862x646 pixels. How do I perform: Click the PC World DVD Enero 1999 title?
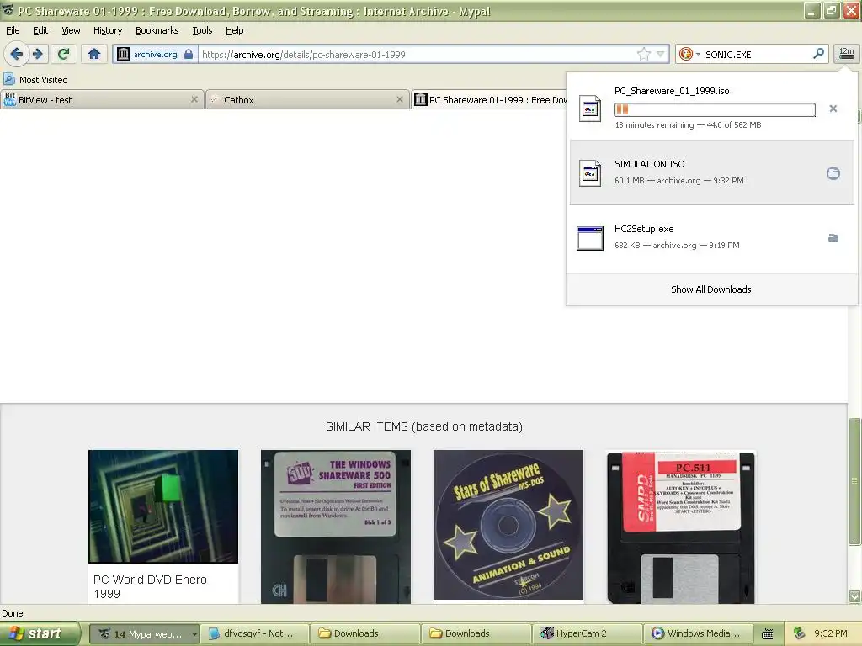[x=150, y=586]
